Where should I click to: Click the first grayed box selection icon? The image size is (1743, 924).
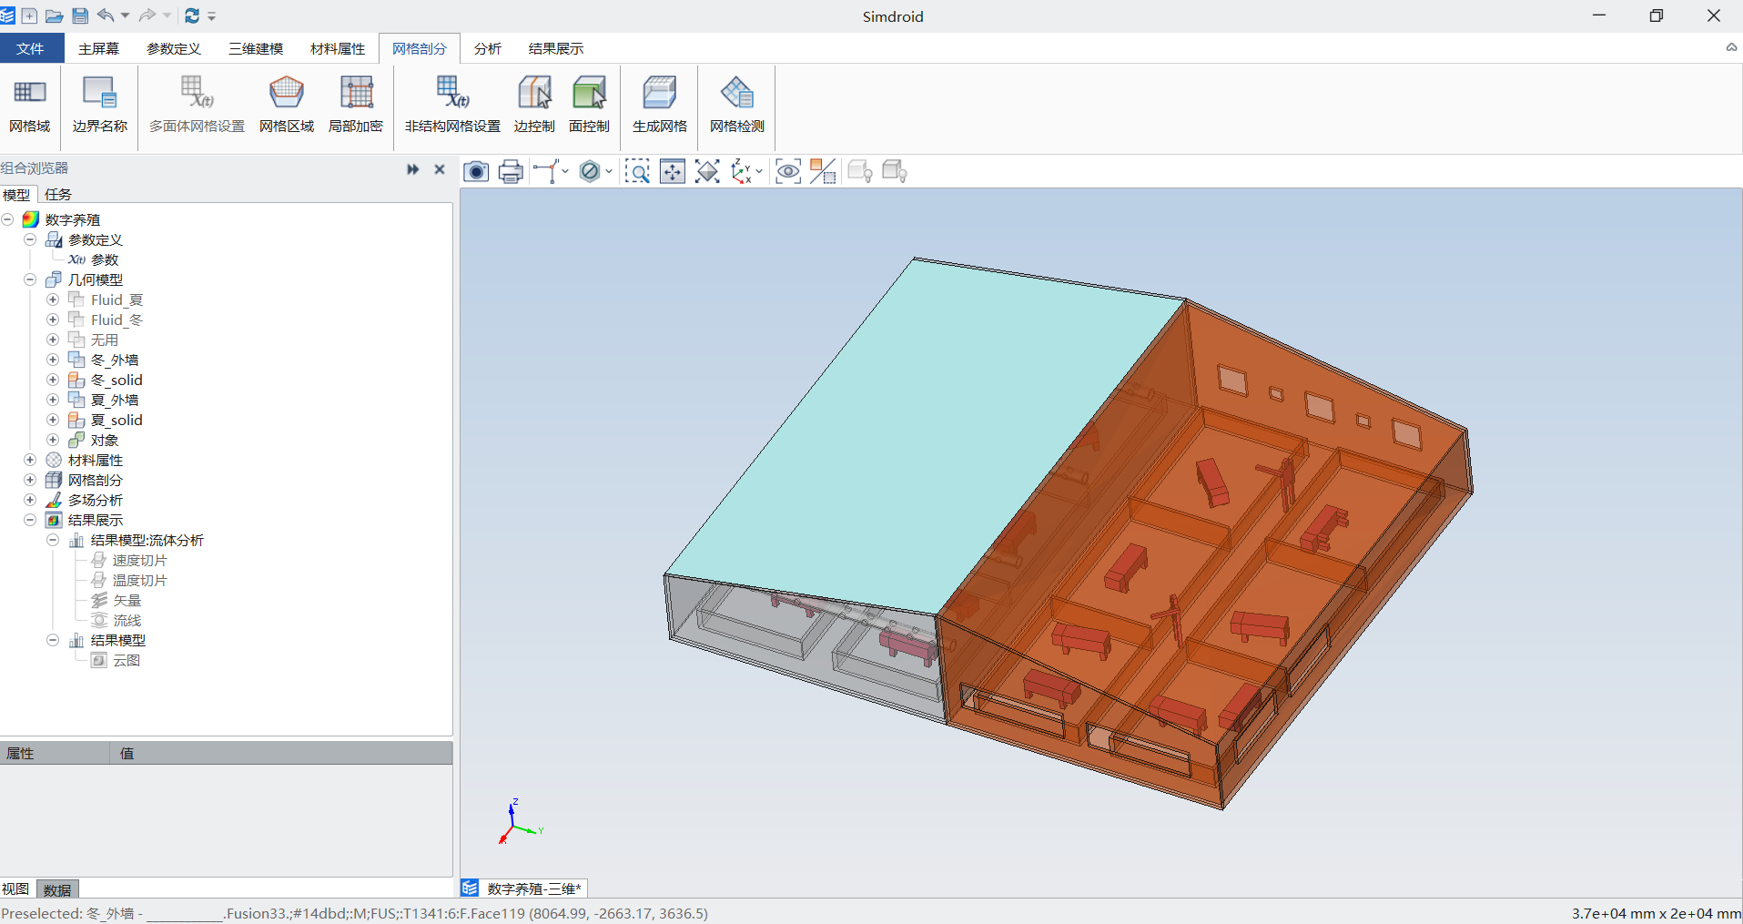point(860,171)
